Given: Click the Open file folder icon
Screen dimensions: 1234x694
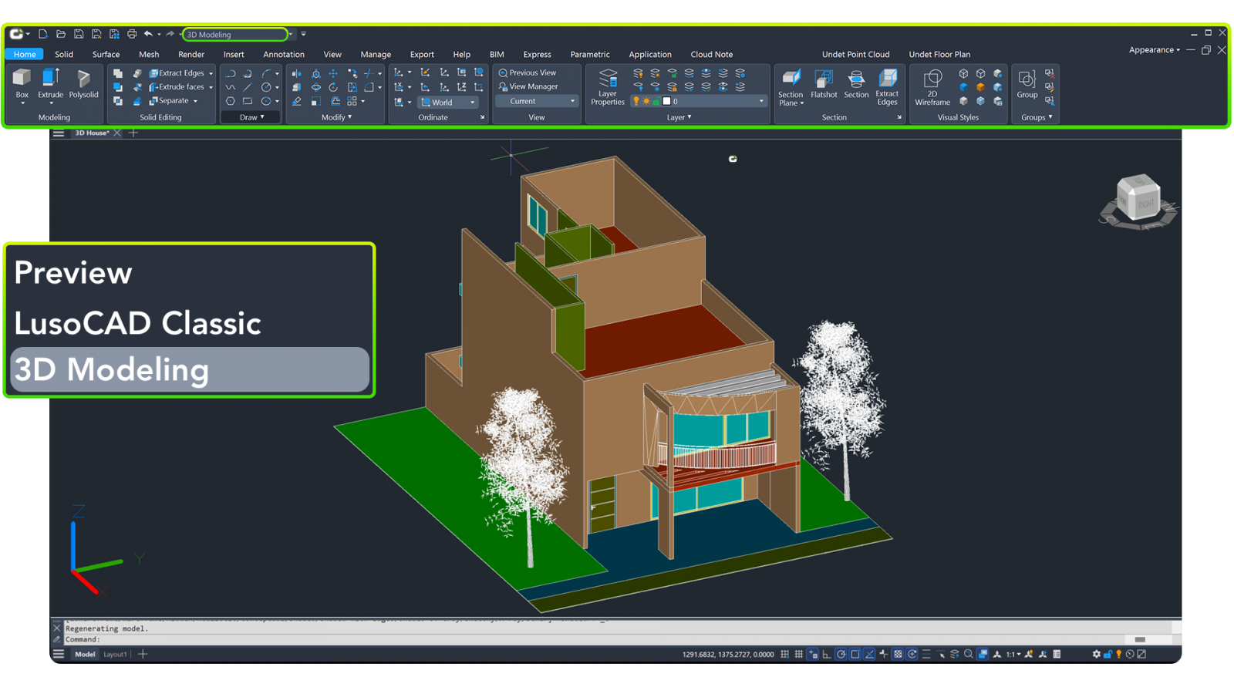Looking at the screenshot, I should pos(61,34).
